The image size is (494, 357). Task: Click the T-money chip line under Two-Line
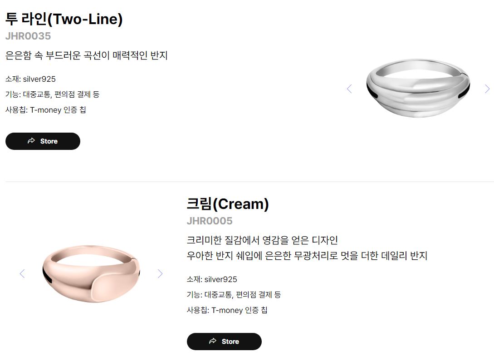(x=46, y=110)
